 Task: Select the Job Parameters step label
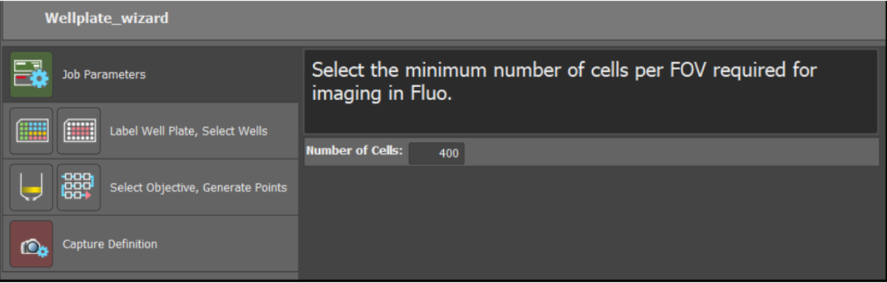tap(104, 75)
